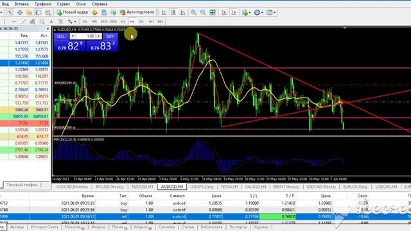Switch chart to candlesticks
This screenshot has width=411, height=231.
[x=173, y=12]
